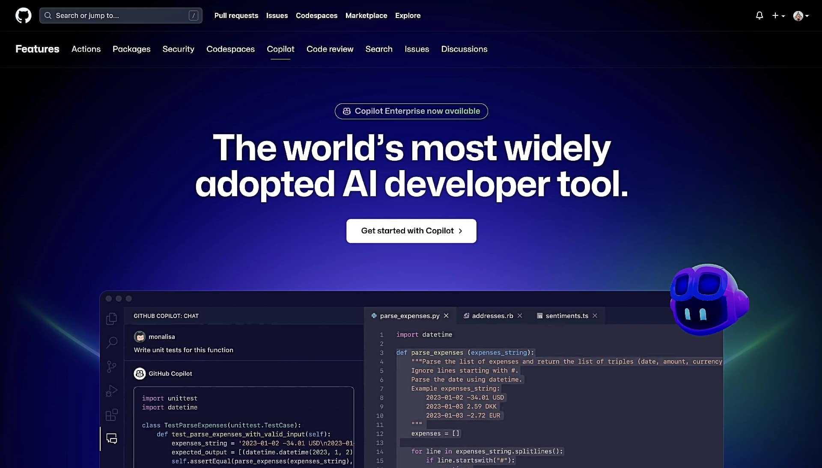Open the profile avatar dropdown menu
Viewport: 822px width, 468px height.
point(801,15)
